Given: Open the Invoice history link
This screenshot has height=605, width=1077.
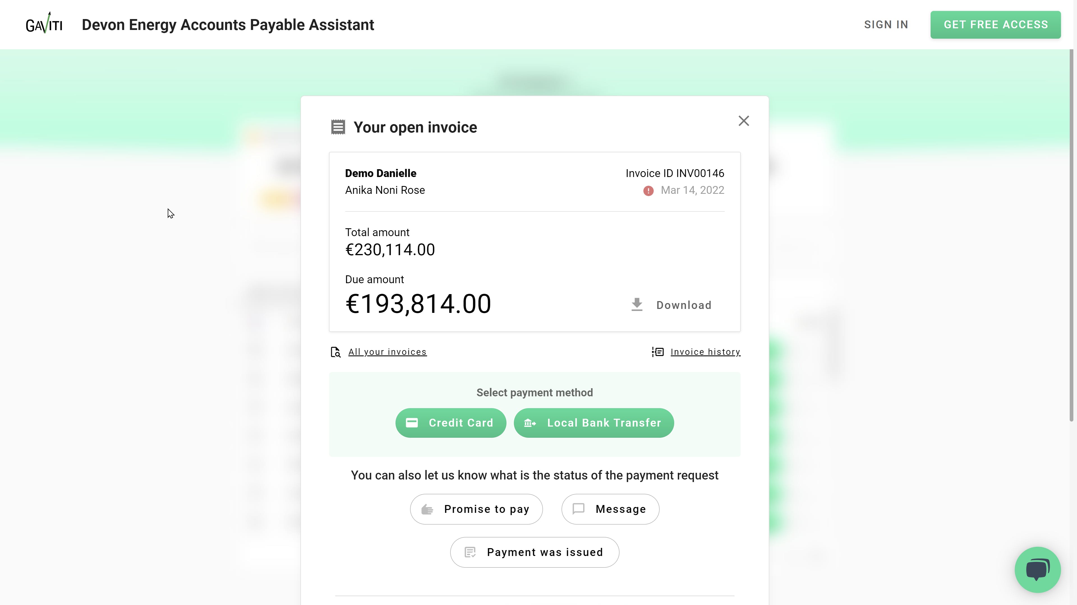Looking at the screenshot, I should pyautogui.click(x=705, y=352).
